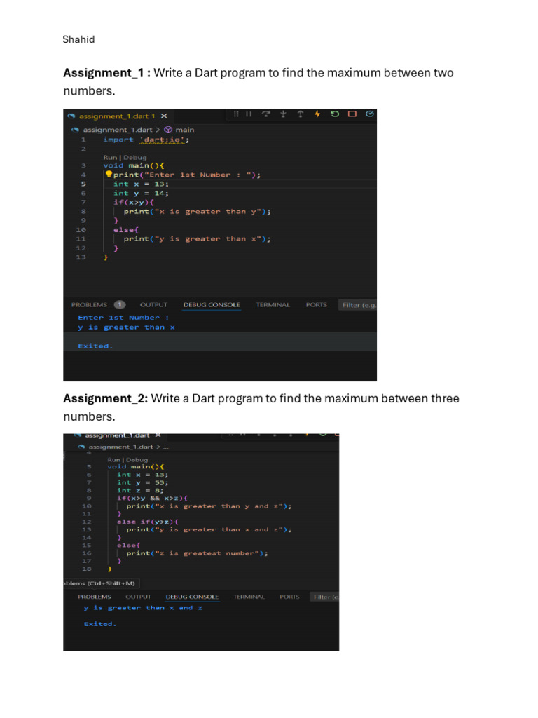This screenshot has height=718, width=538.
Task: Click the lightbulb quick-fix icon on line 4
Action: 109,174
